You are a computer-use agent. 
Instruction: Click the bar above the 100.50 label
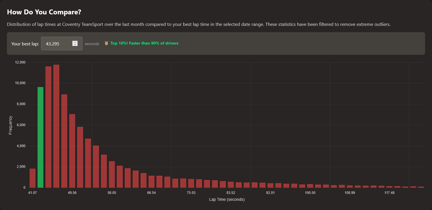pos(310,186)
